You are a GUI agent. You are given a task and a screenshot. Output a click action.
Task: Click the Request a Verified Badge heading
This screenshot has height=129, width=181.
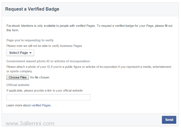(x=32, y=9)
